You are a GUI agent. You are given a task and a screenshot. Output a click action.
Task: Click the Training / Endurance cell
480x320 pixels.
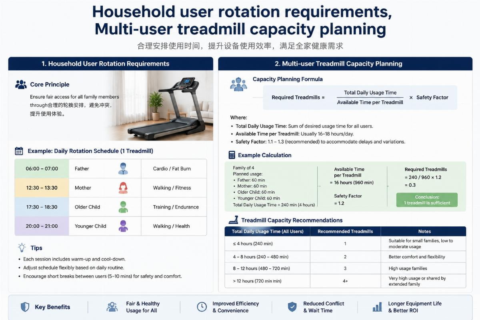[174, 207]
